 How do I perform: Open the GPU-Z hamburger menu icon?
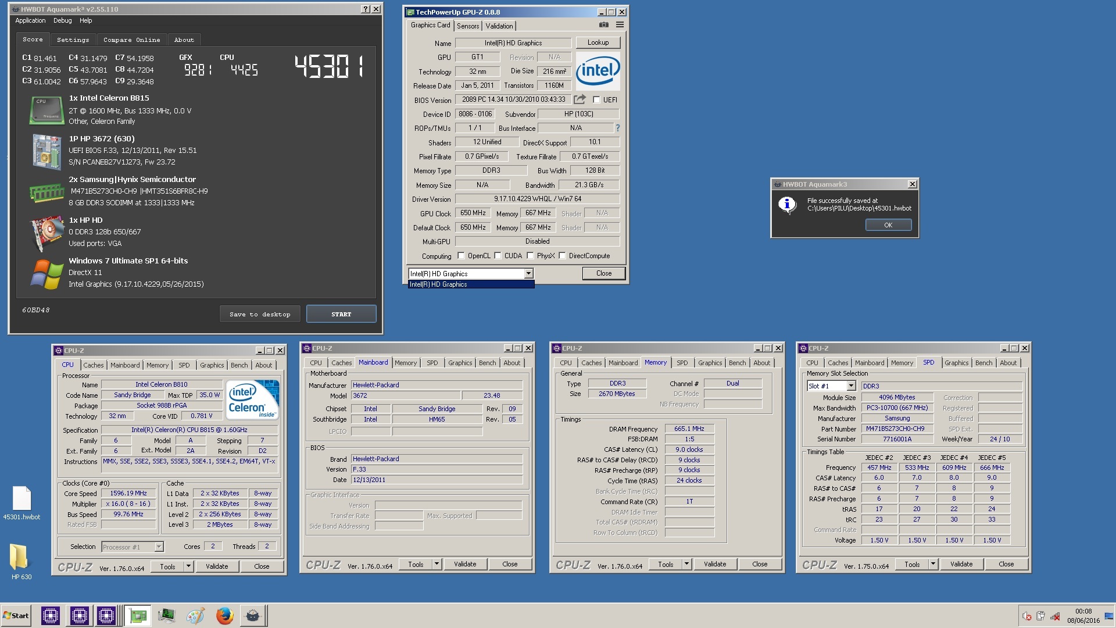pos(620,25)
